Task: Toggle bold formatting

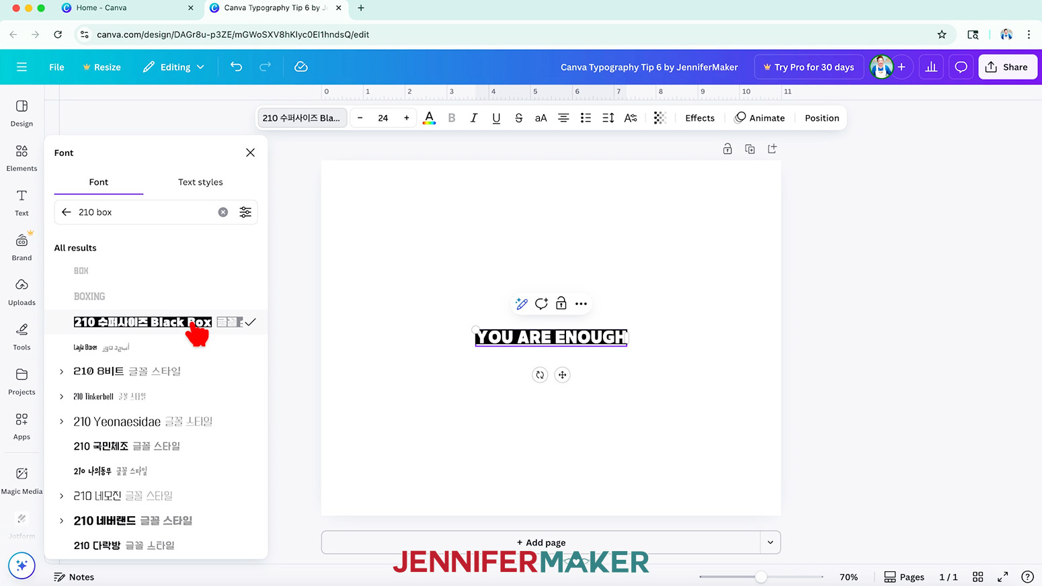Action: 452,118
